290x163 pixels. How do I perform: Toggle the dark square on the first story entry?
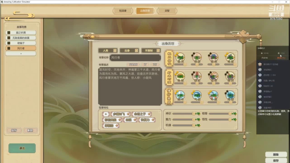[9, 33]
